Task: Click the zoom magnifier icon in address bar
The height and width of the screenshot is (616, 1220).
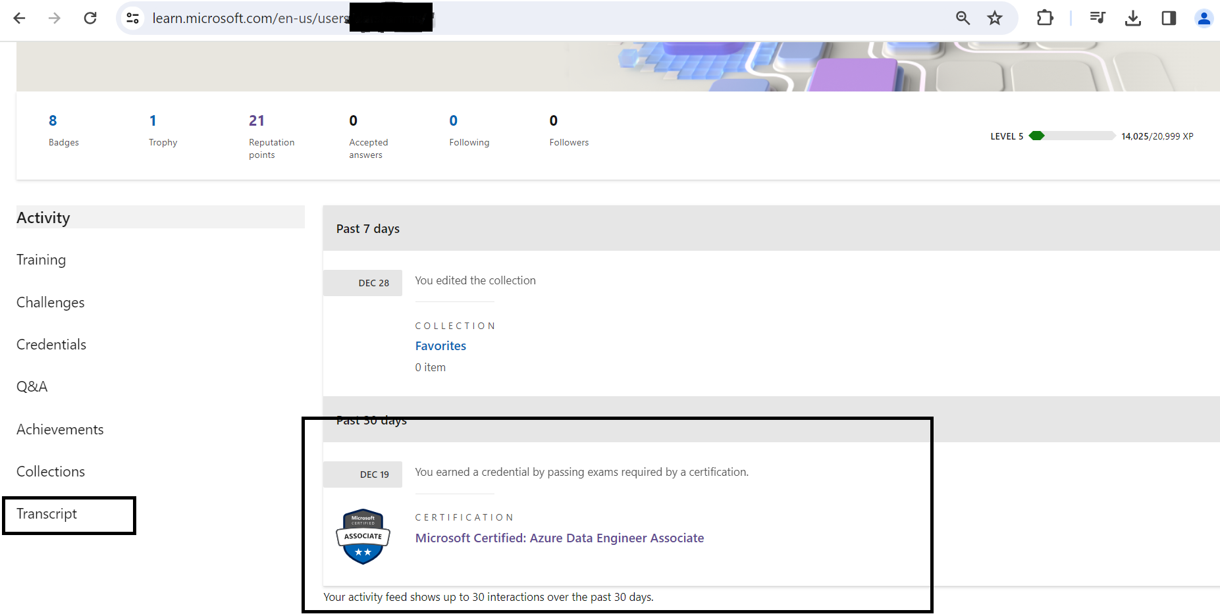Action: pos(963,18)
